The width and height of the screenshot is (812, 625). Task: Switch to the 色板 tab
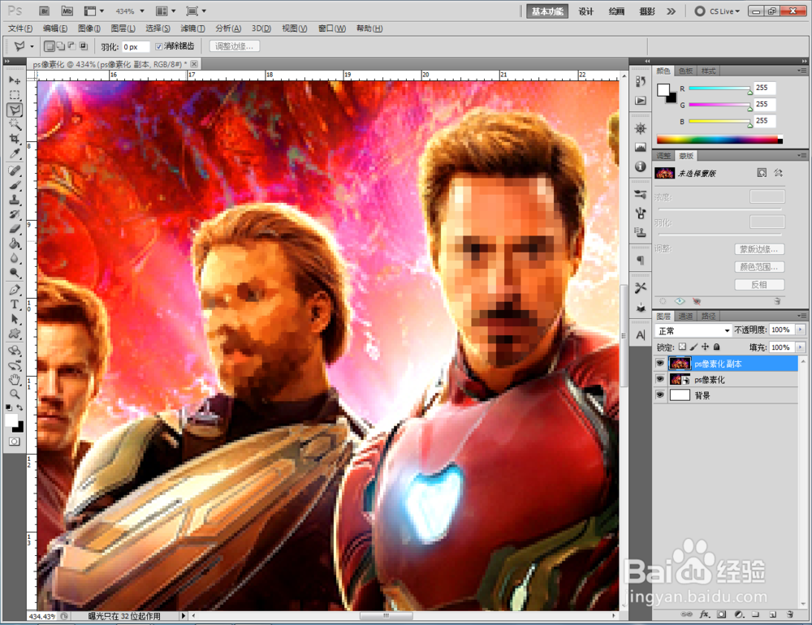[x=685, y=71]
